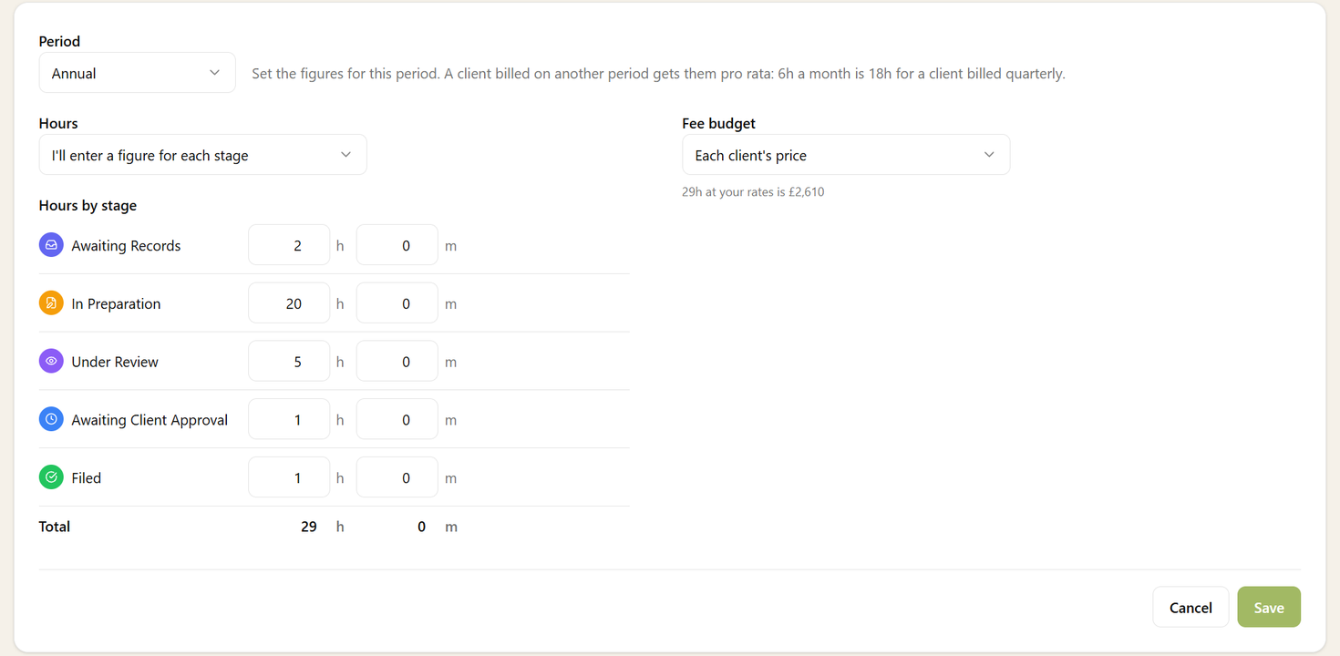The height and width of the screenshot is (656, 1340).
Task: Click the Under Review eye icon
Action: tap(51, 362)
